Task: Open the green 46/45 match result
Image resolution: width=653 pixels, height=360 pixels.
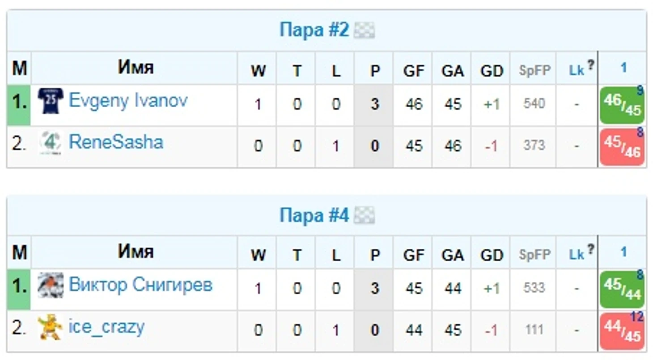Action: pos(622,105)
